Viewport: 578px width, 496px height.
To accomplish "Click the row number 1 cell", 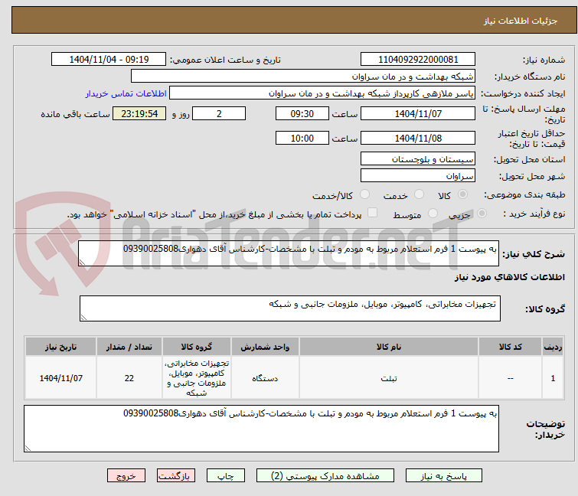I will tap(553, 378).
